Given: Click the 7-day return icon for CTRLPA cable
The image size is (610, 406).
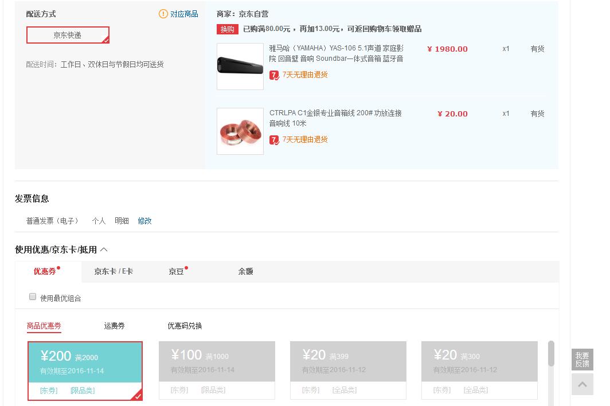Looking at the screenshot, I should [274, 140].
